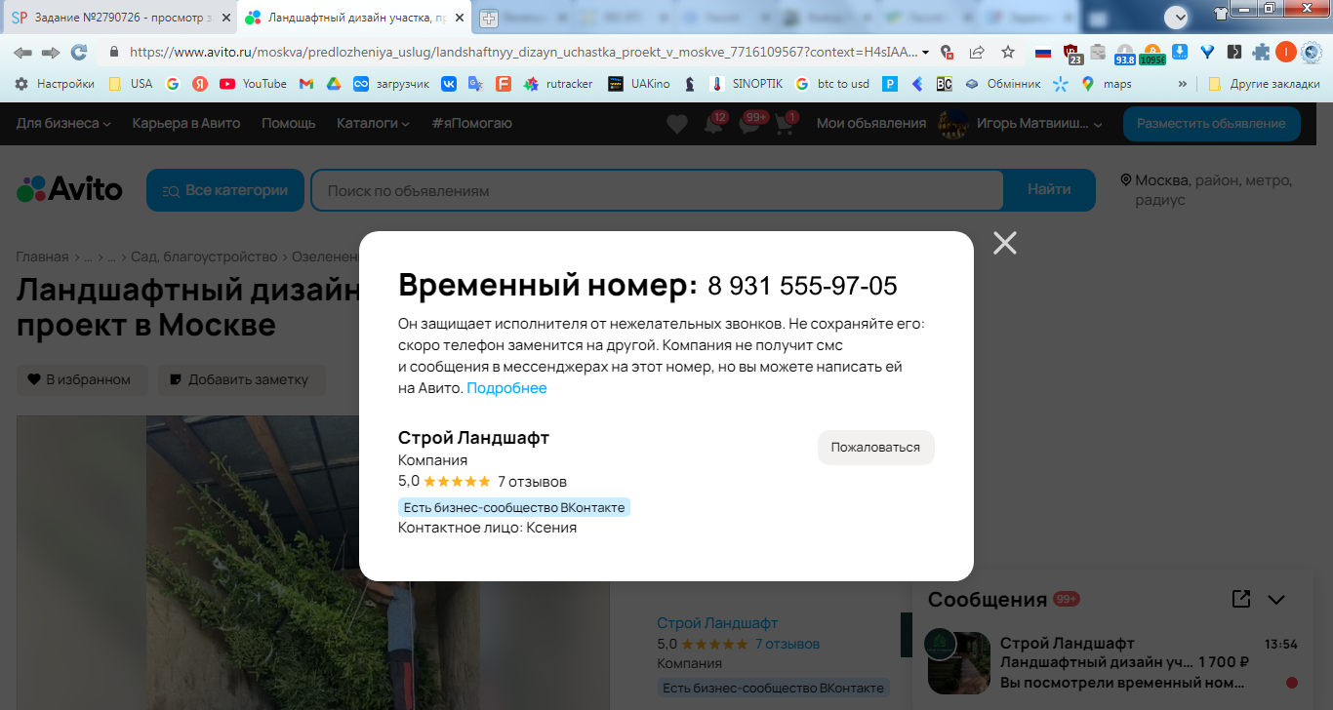Click the Russian flag extension icon
This screenshot has width=1333, height=710.
1043,53
